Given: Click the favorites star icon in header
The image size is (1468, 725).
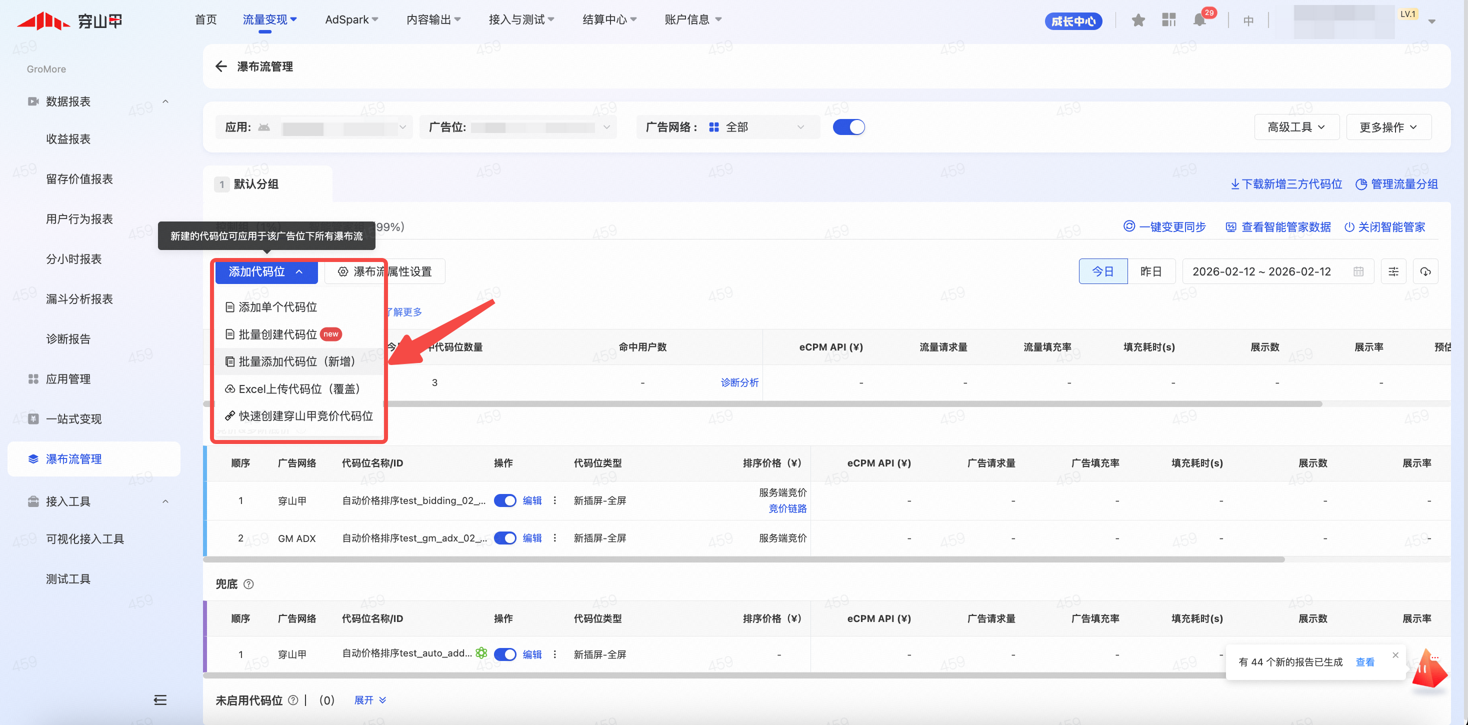Looking at the screenshot, I should (1138, 20).
